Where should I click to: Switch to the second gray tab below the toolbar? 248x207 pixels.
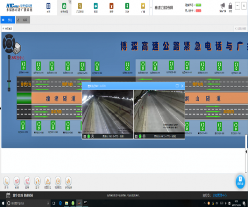pos(23,19)
